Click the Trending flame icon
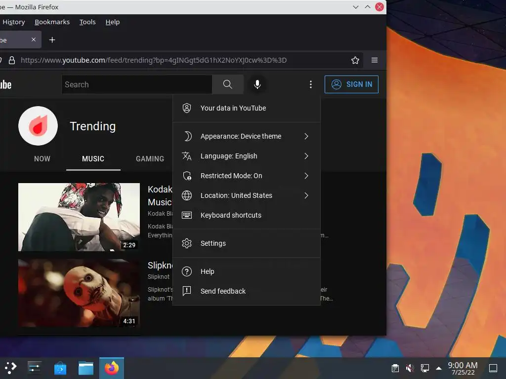The width and height of the screenshot is (506, 379). point(38,126)
